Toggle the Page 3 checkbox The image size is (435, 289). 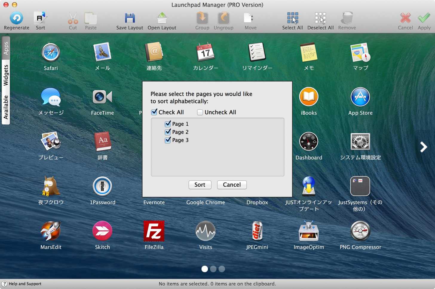tap(168, 140)
